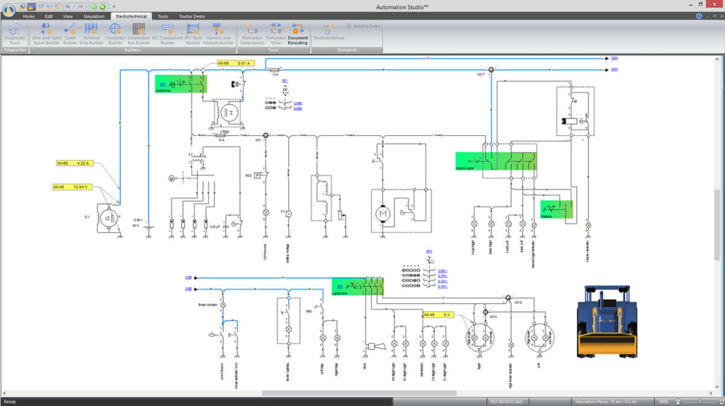Click the XD17 connector node
Image resolution: width=725 pixels, height=406 pixels.
[x=491, y=70]
